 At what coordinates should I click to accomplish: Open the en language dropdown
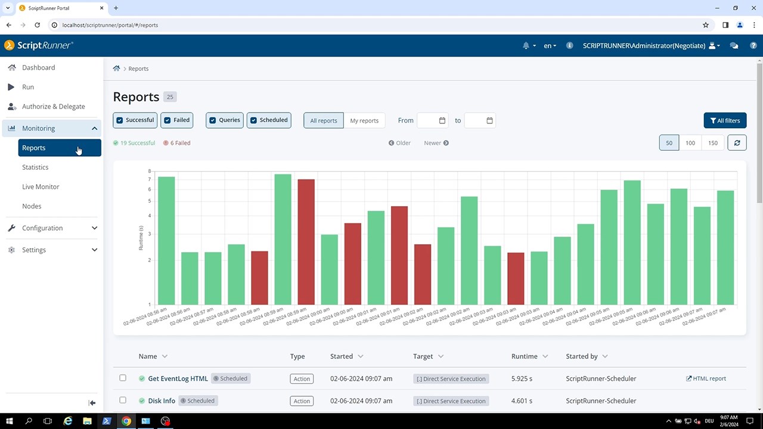click(x=550, y=45)
